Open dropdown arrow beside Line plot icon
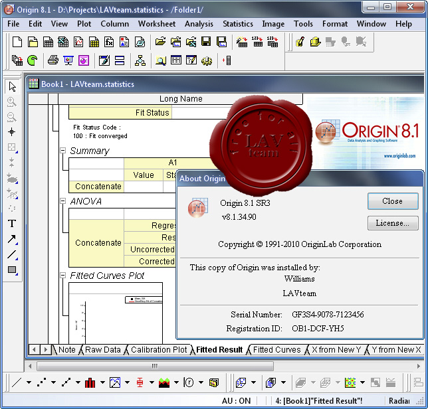 click(29, 382)
